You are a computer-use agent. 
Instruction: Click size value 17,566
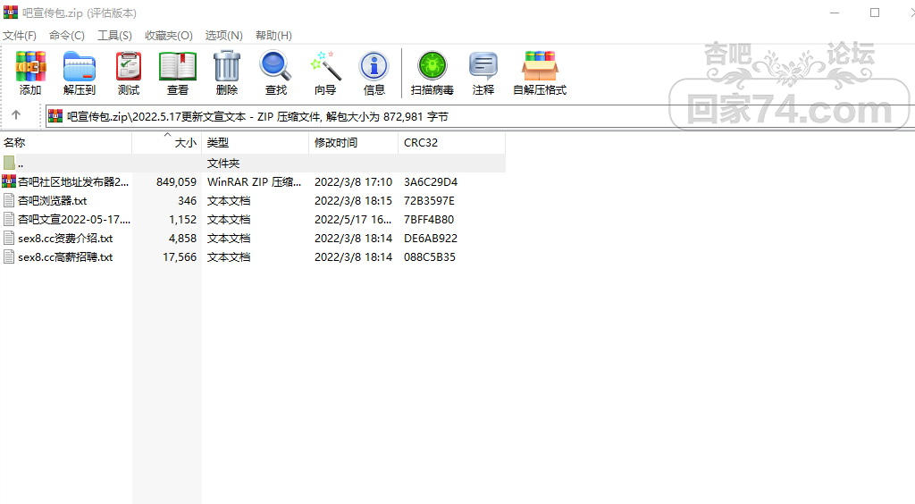click(x=180, y=256)
